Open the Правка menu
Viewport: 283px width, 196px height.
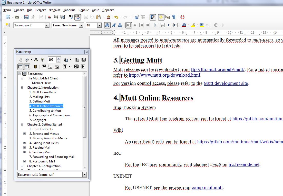19,10
